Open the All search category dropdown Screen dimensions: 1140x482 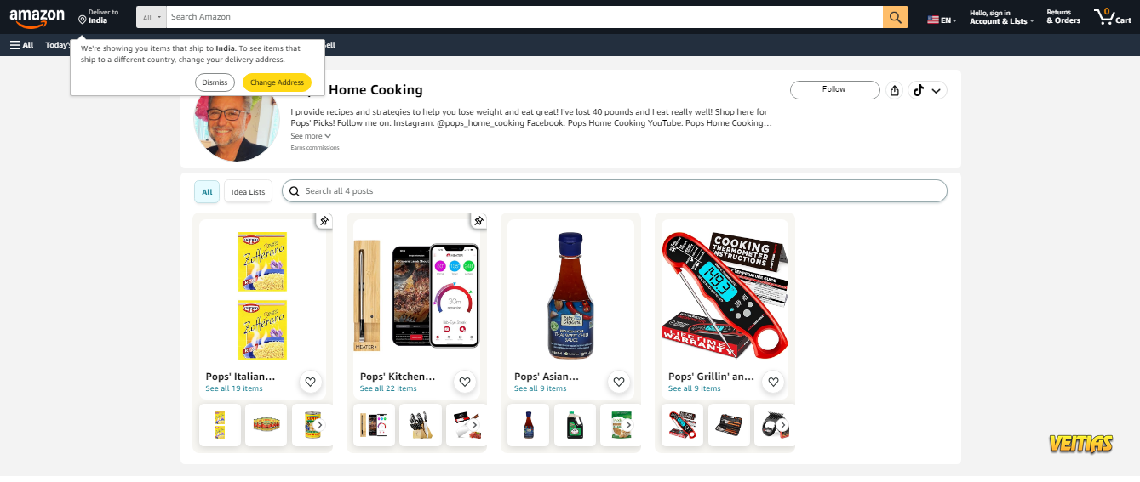152,17
